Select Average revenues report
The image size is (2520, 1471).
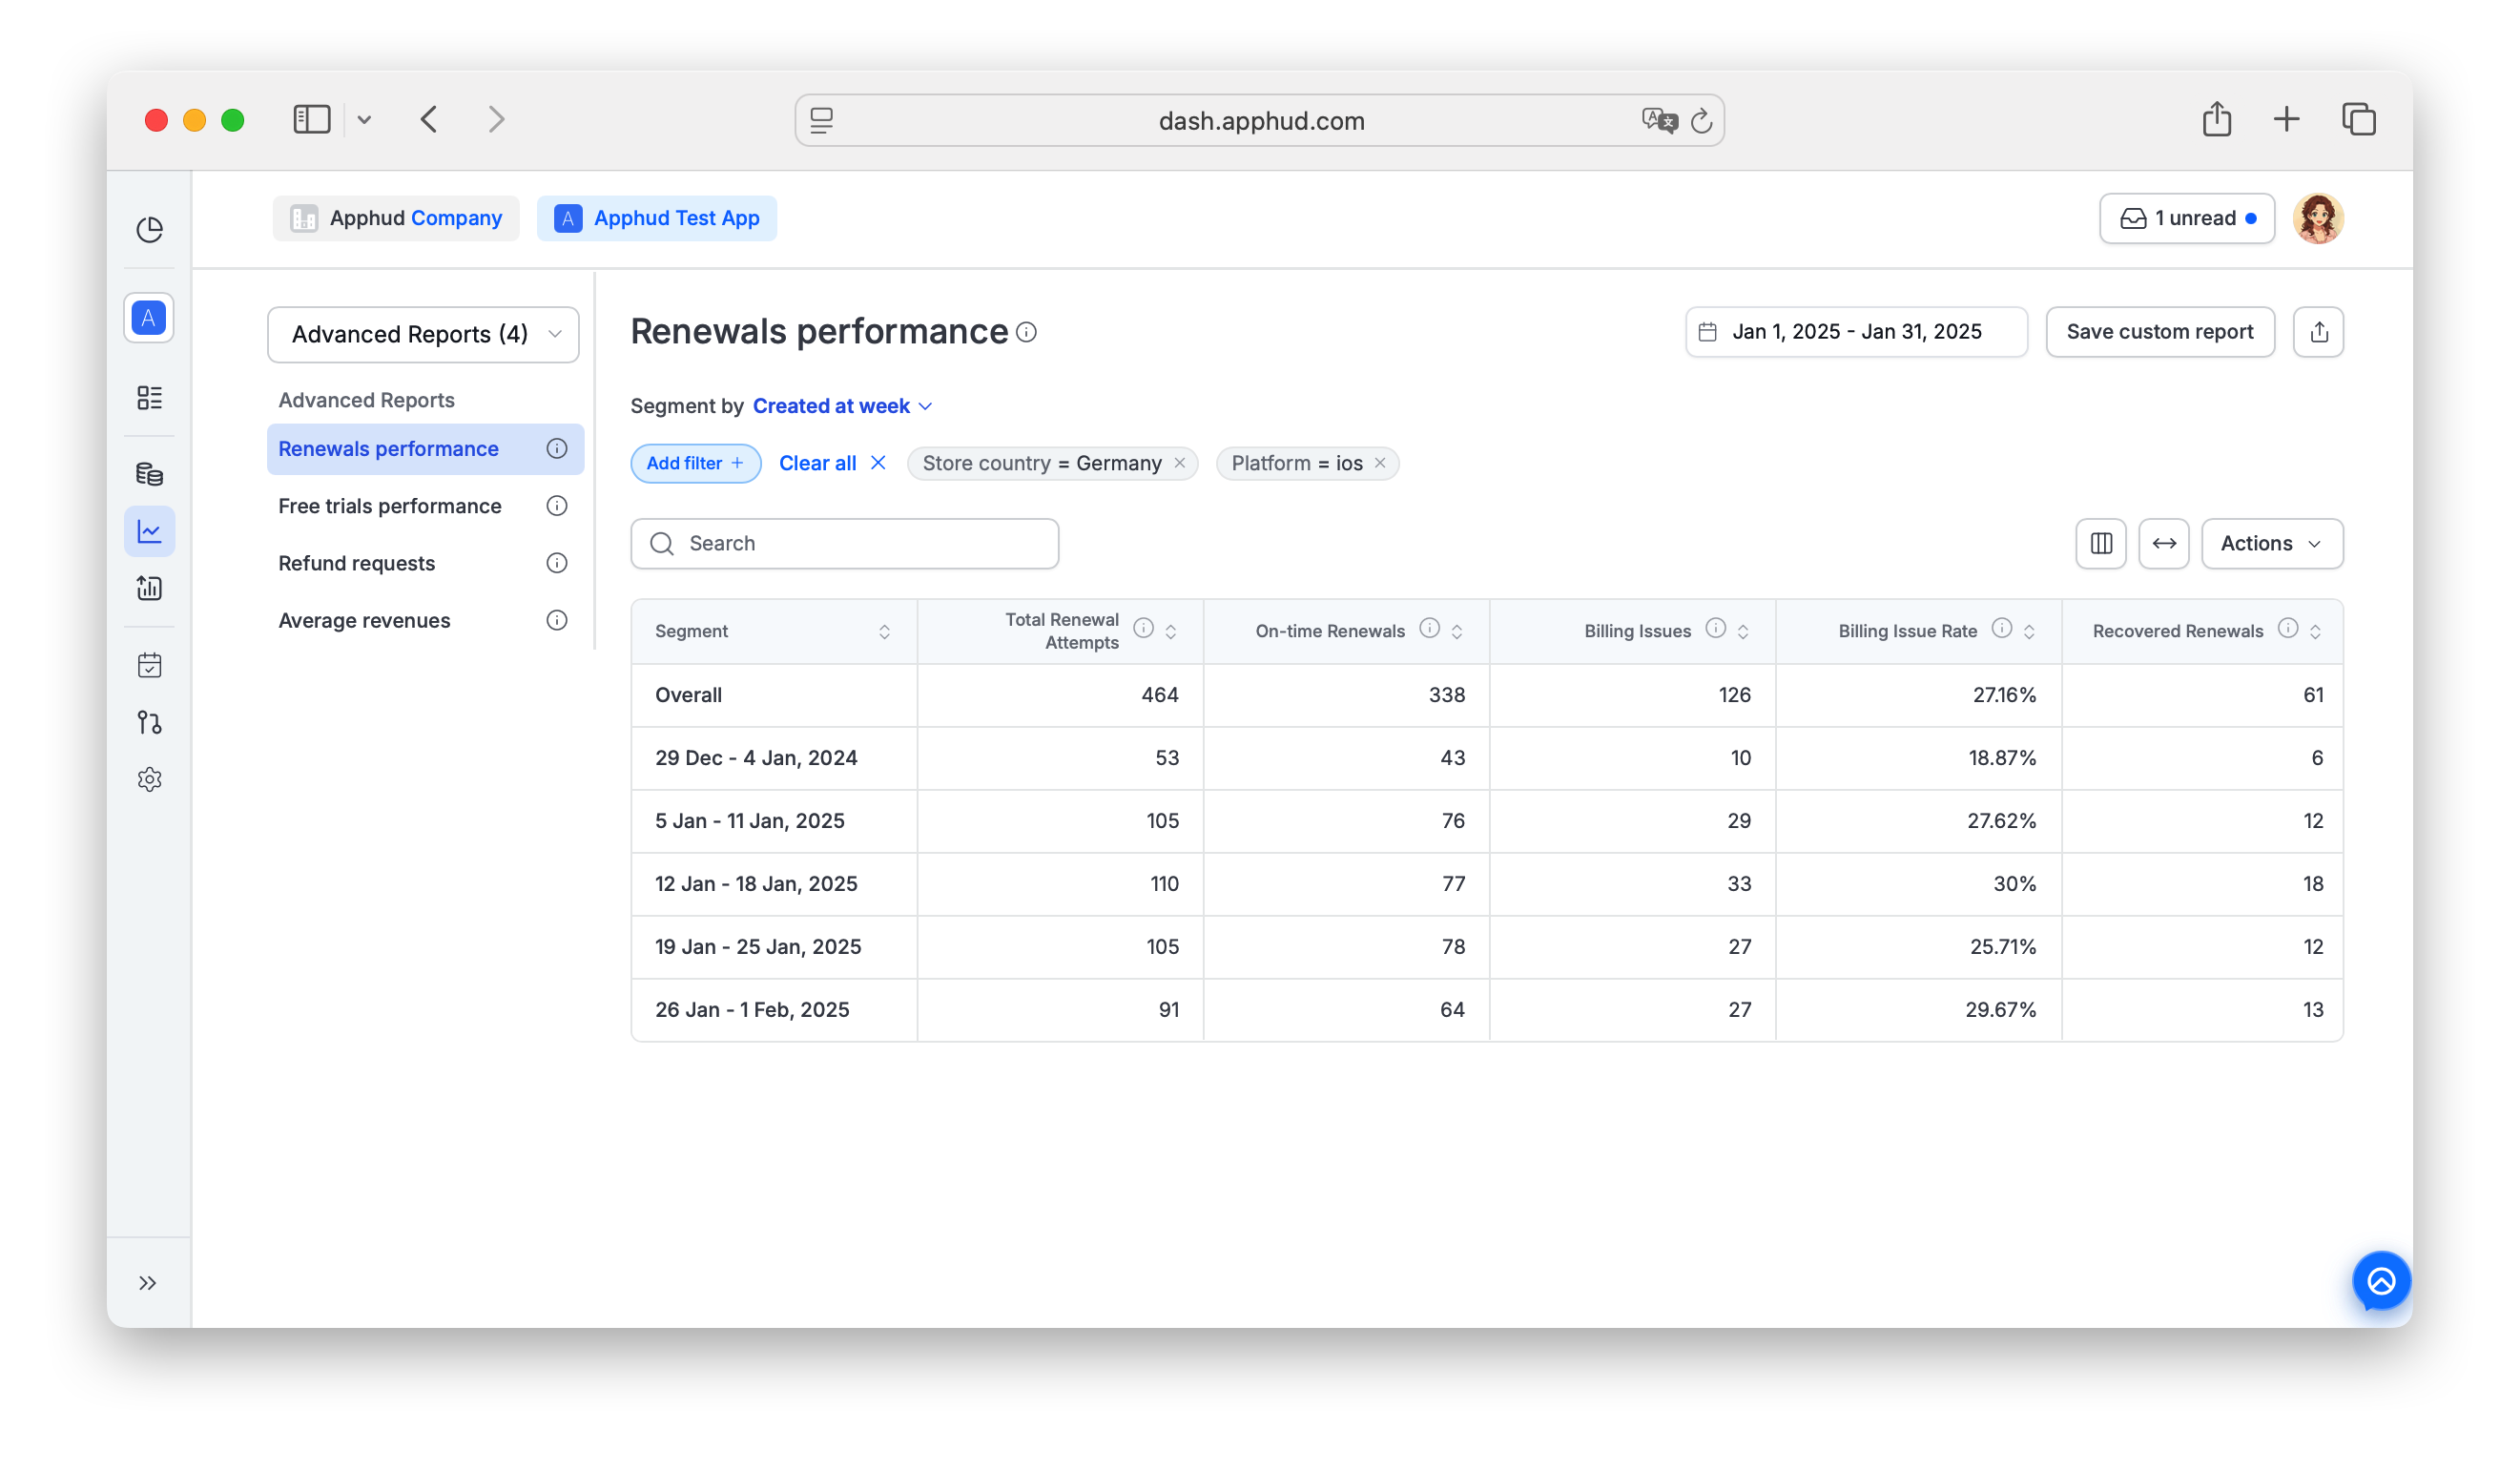coord(364,620)
